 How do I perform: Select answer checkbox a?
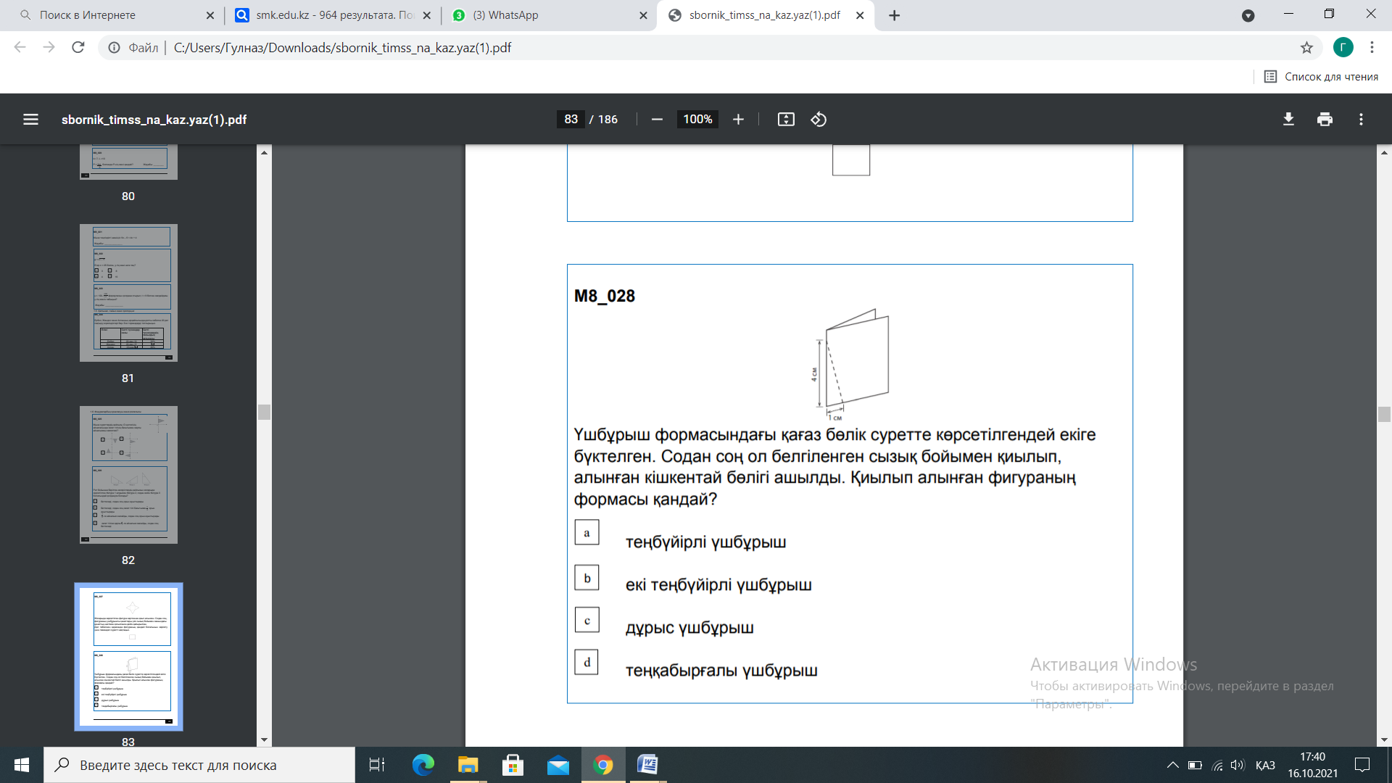pos(587,532)
